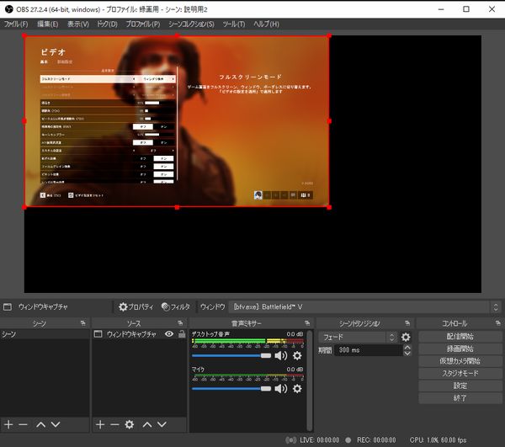Click the audio mixer vertical scrollbar
Screen dimensions: 505x447
pos(310,380)
